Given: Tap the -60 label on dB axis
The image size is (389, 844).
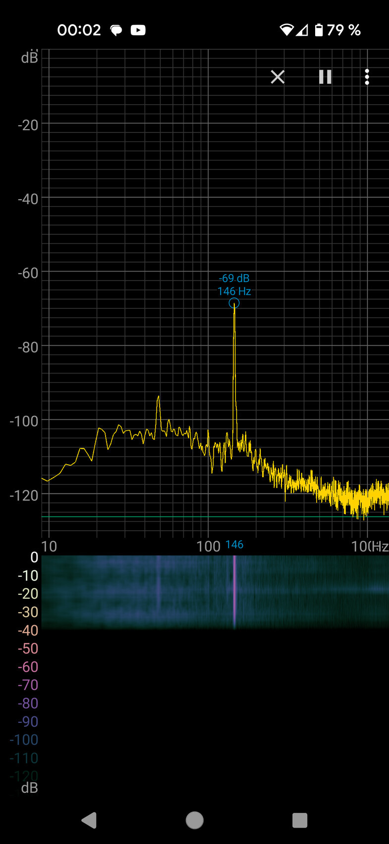Looking at the screenshot, I should pos(28,273).
